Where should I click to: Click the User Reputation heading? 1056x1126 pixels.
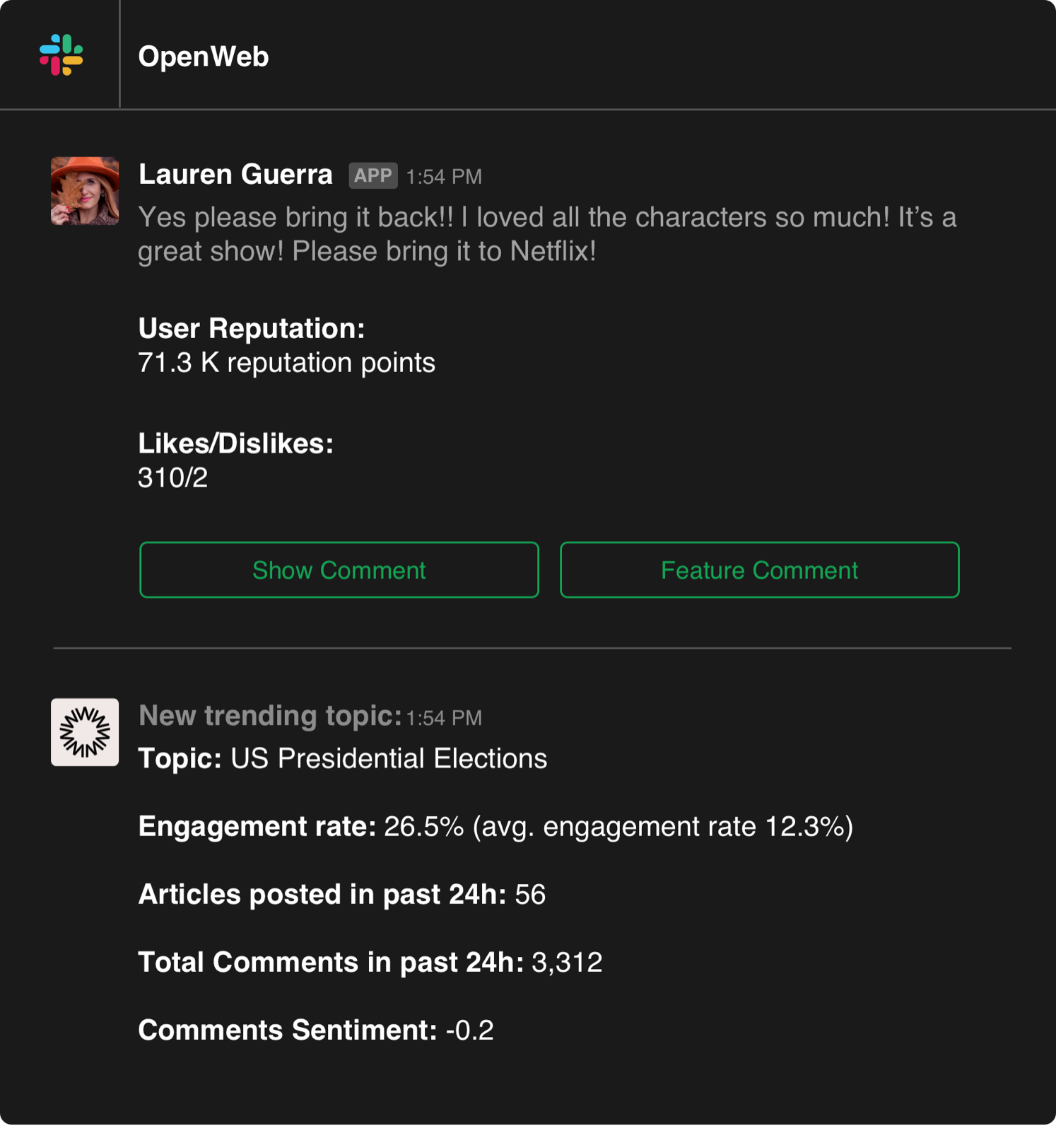(252, 328)
